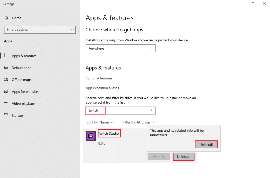Click the Apps & features sidebar icon
Viewport: 270px width, 178px height.
[6, 56]
